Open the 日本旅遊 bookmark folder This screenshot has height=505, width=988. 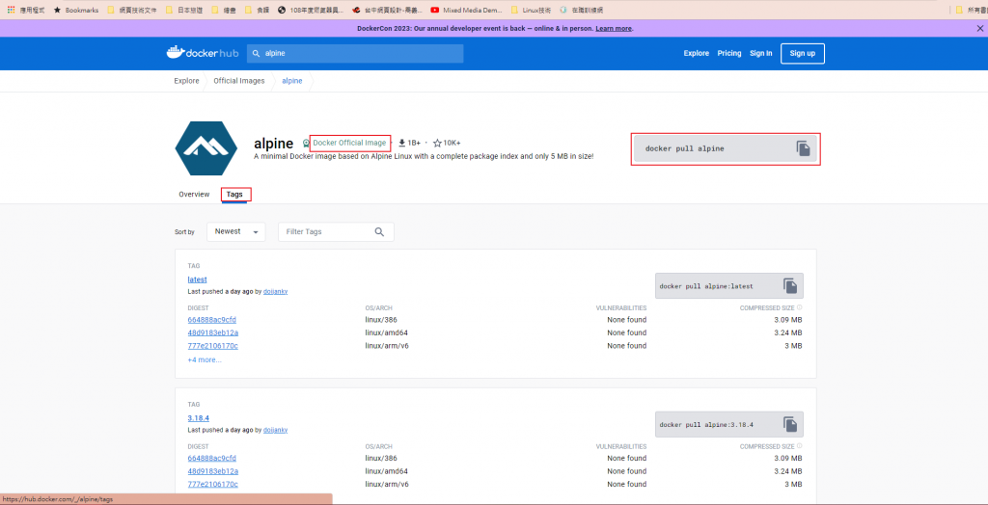[x=184, y=10]
